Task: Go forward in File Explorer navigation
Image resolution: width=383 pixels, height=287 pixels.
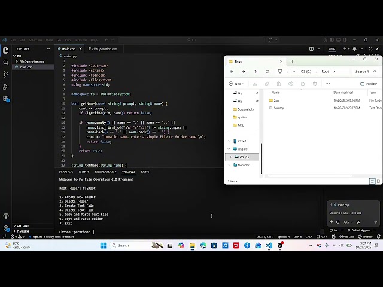Action: pyautogui.click(x=243, y=72)
